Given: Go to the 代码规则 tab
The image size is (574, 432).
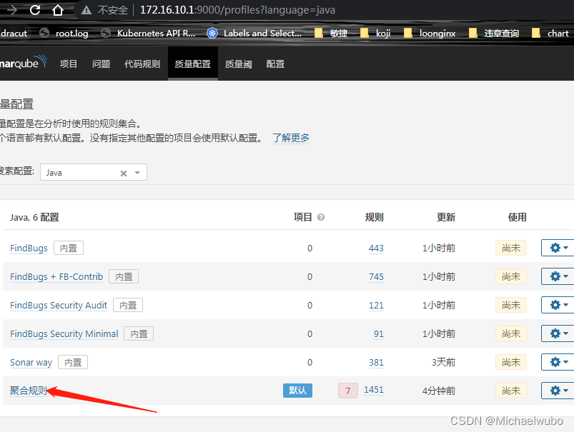Looking at the screenshot, I should 142,64.
